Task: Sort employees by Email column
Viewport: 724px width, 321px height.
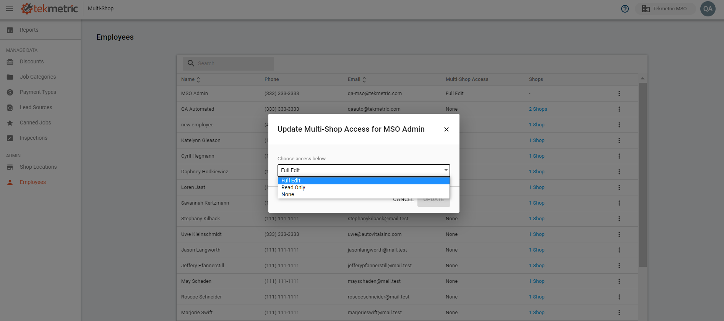Action: [357, 79]
